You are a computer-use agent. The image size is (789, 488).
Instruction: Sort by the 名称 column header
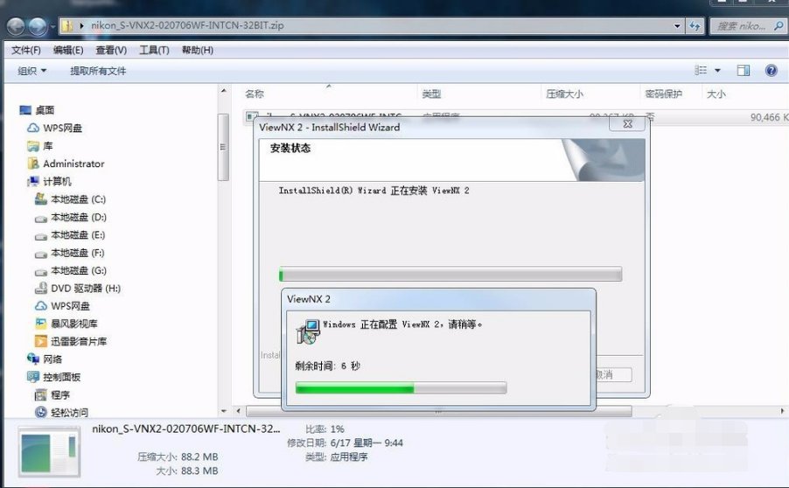255,94
